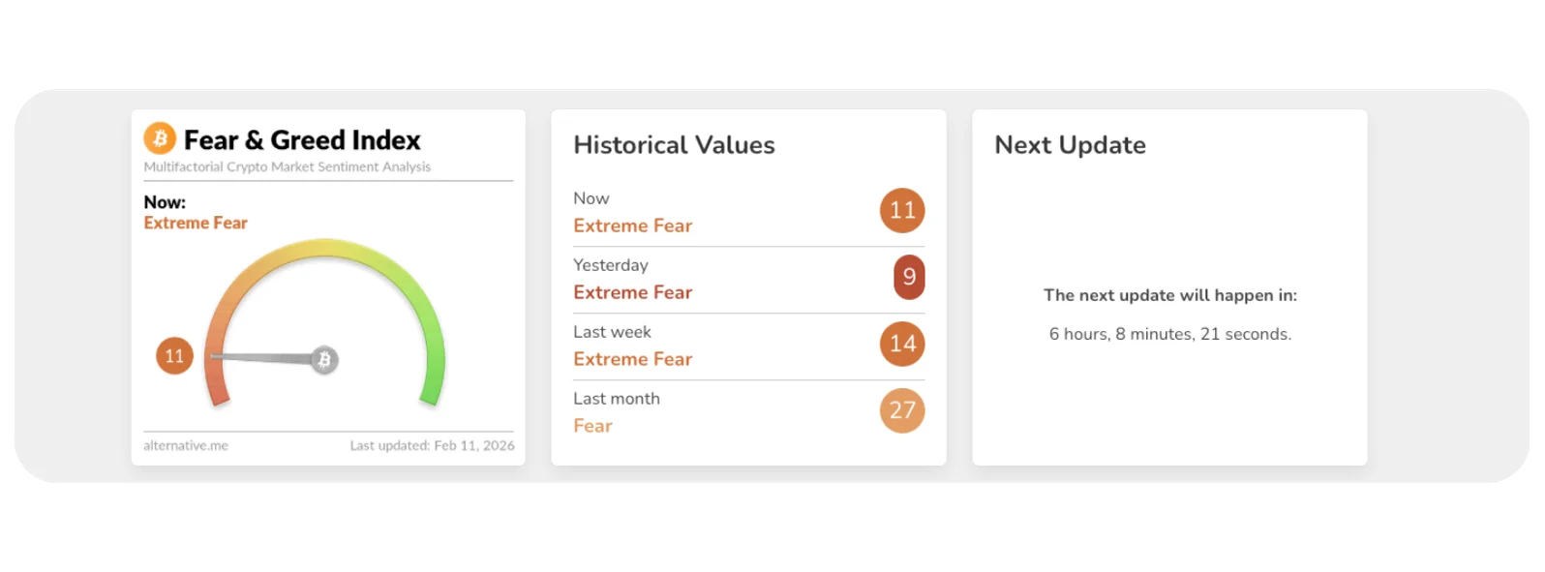Select the Yesterday Extreme Fear label
1545x572 pixels.
click(x=632, y=292)
